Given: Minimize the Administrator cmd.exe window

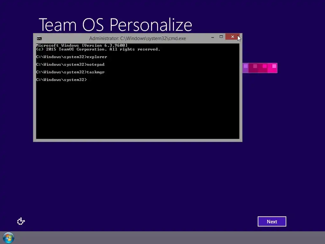Looking at the screenshot, I should pos(213,37).
